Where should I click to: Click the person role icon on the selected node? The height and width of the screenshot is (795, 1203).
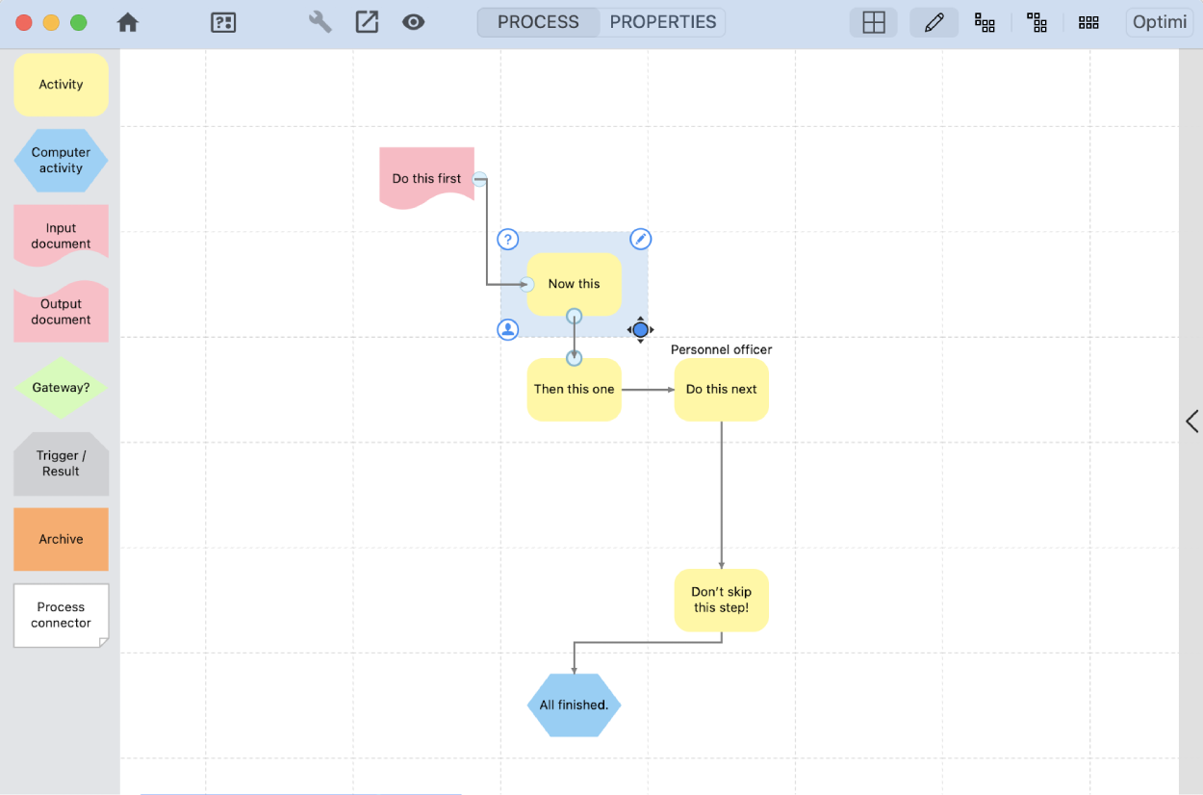tap(508, 330)
